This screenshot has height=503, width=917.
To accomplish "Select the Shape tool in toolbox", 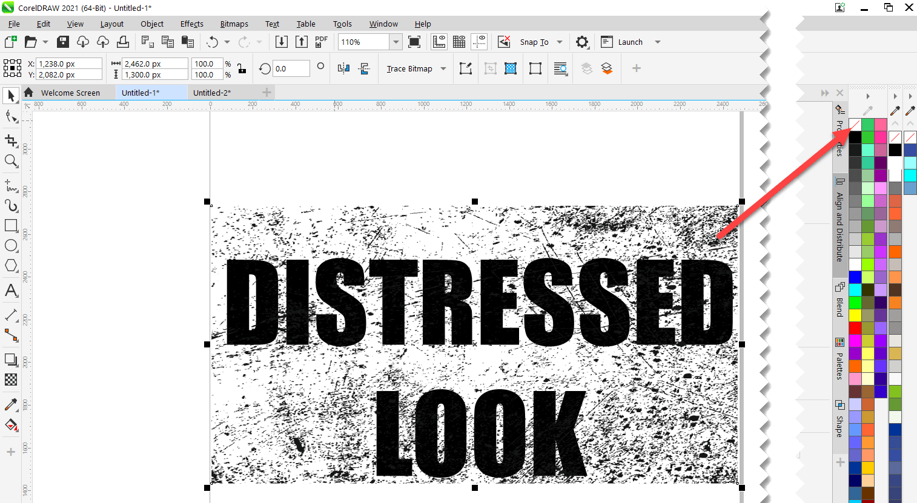I will pos(11,116).
